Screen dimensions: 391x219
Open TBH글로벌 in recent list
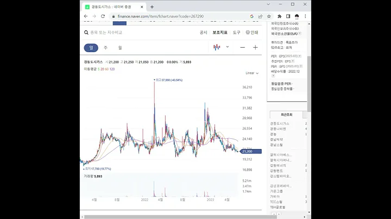coord(278,207)
